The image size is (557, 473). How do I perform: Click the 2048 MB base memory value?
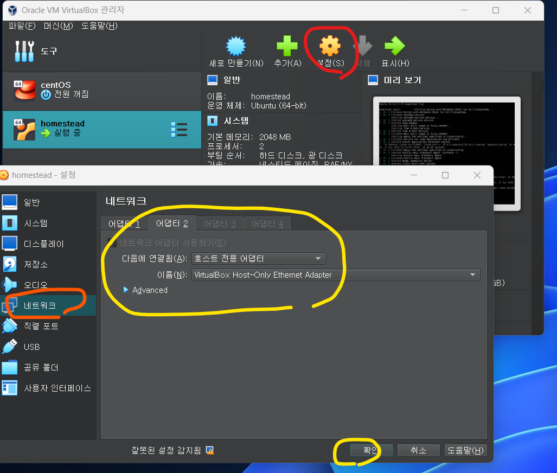click(275, 137)
